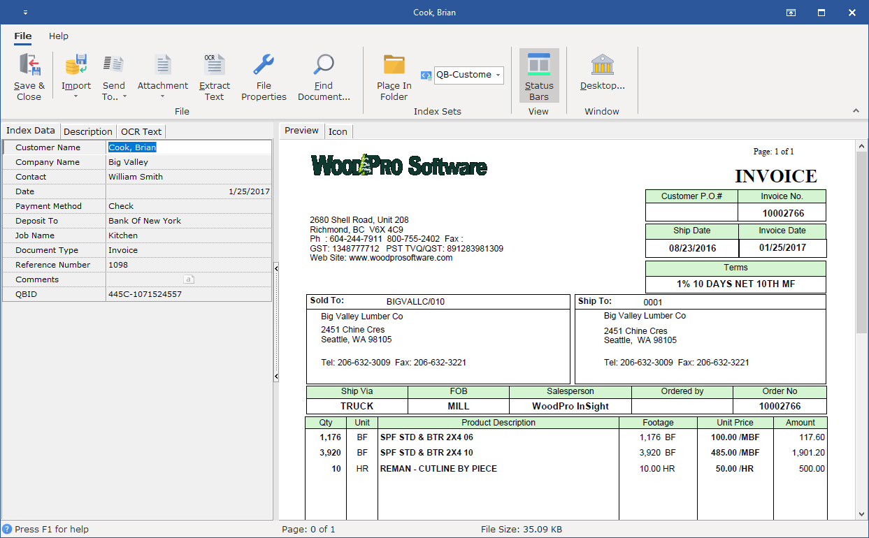Click the Customer Name input field
This screenshot has width=869, height=538.
[189, 147]
